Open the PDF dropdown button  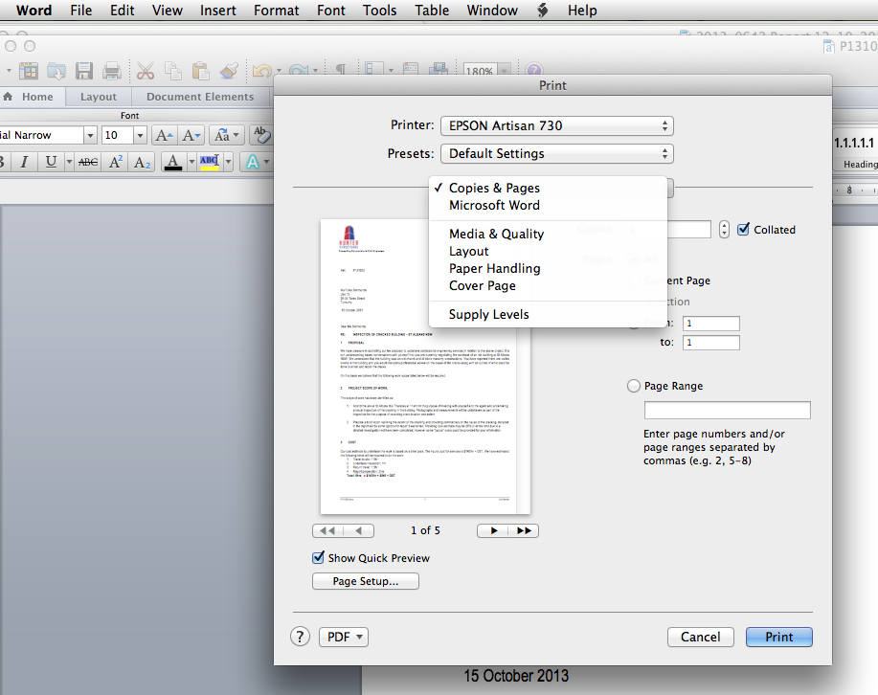[344, 637]
